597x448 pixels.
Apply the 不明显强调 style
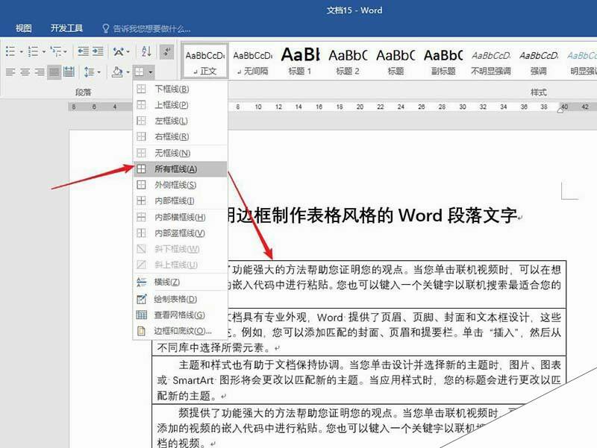pyautogui.click(x=491, y=61)
